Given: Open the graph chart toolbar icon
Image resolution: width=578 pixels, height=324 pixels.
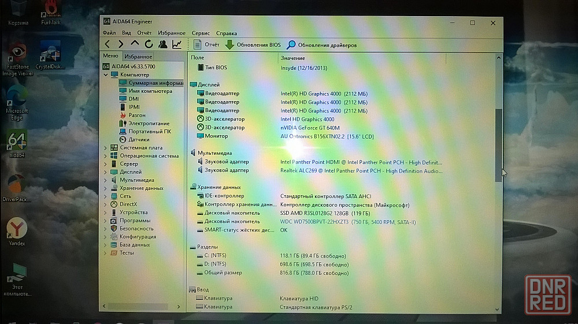Looking at the screenshot, I should pyautogui.click(x=177, y=44).
